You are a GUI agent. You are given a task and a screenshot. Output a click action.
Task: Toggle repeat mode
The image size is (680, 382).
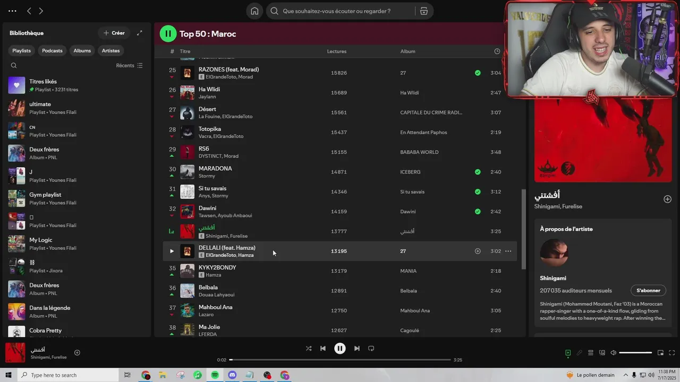pos(371,349)
